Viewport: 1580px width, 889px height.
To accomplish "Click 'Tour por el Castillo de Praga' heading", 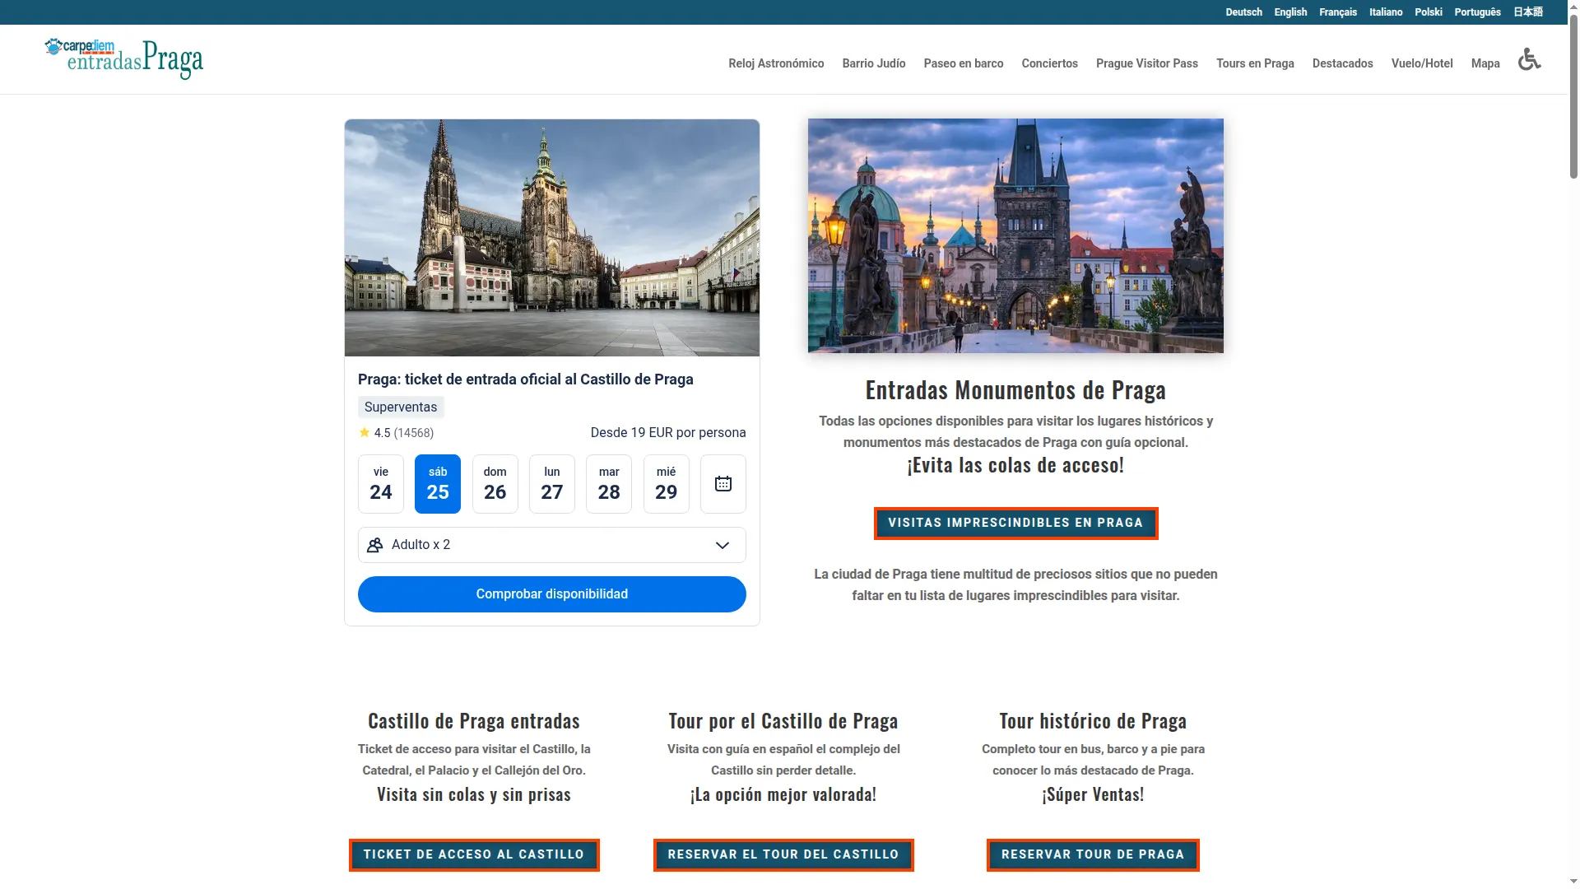I will coord(783,721).
